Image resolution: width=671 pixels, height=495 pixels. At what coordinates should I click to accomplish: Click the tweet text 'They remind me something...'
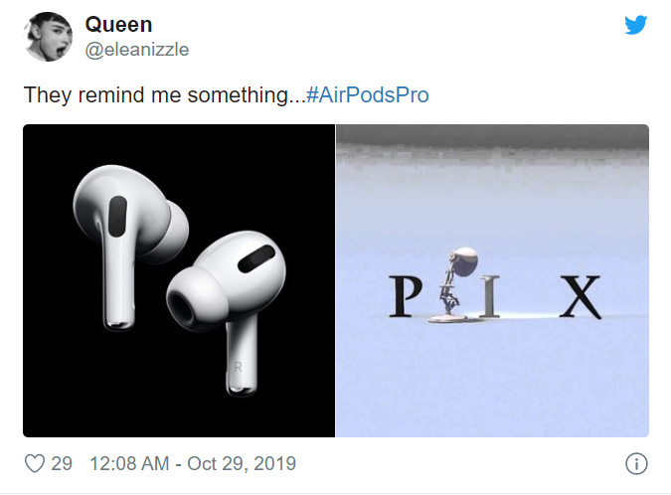tap(165, 95)
